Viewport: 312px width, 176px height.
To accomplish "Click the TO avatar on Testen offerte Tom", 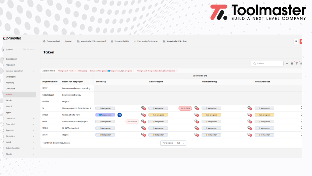I will [119, 115].
